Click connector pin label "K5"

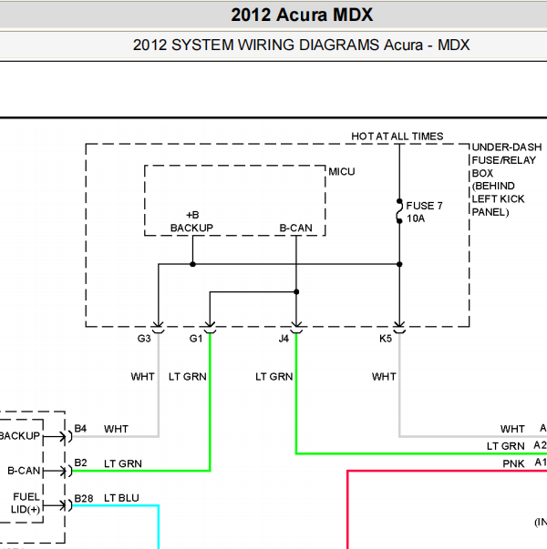pyautogui.click(x=386, y=339)
